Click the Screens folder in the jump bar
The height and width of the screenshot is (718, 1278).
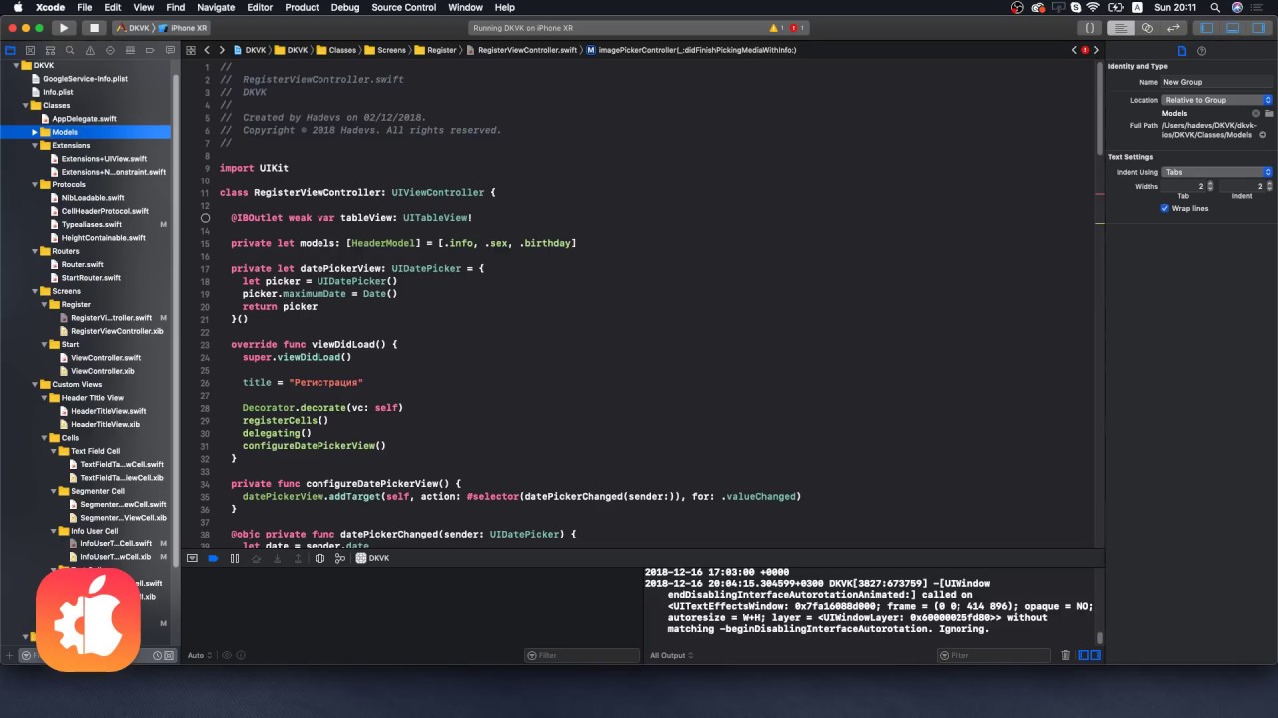(386, 50)
